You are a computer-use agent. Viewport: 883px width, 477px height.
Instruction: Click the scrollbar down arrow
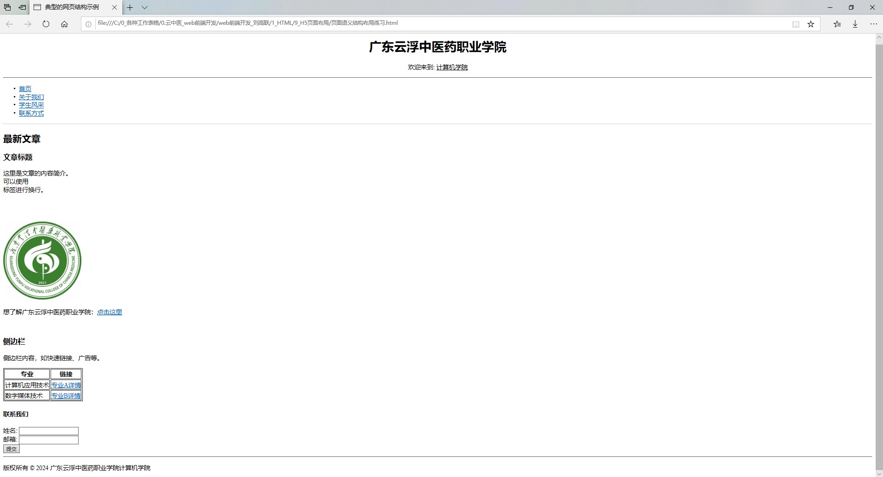point(879,473)
